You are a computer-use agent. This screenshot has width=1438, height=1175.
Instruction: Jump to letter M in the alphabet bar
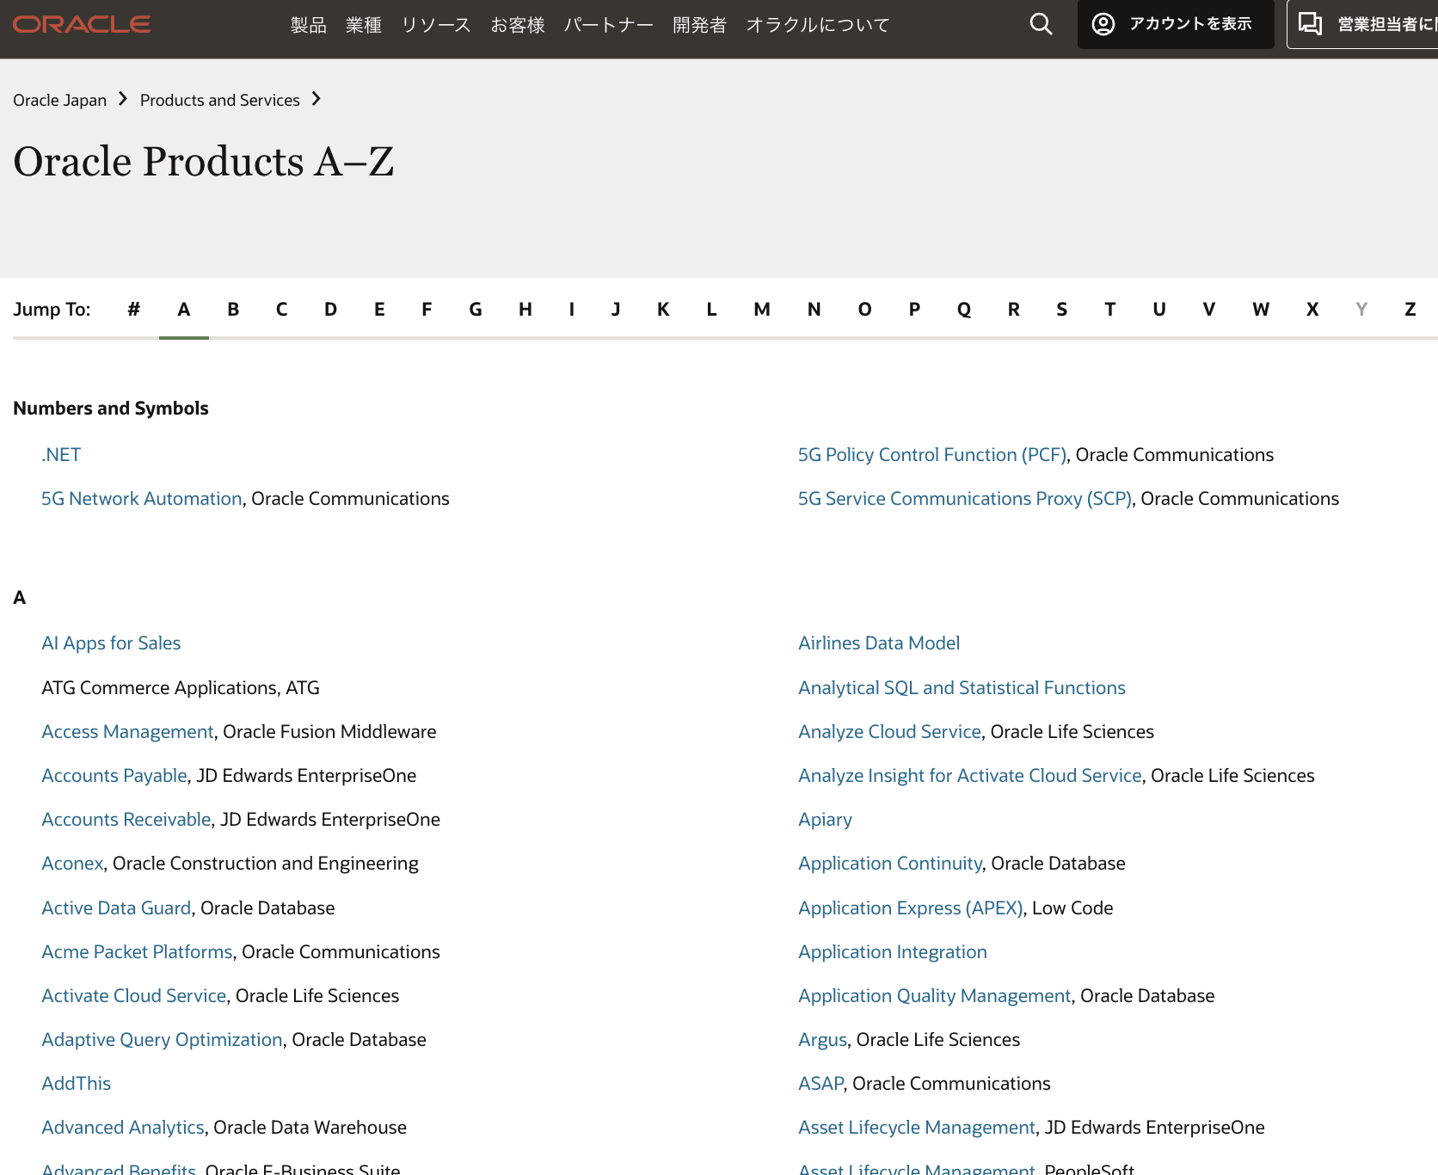pyautogui.click(x=760, y=309)
